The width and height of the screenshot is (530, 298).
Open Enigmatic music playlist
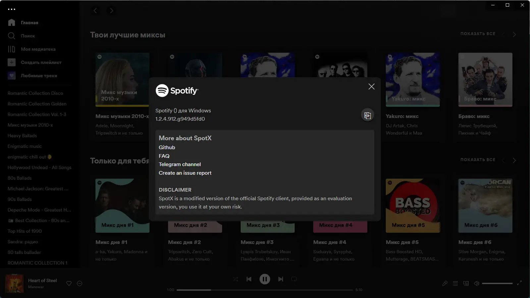tap(25, 146)
